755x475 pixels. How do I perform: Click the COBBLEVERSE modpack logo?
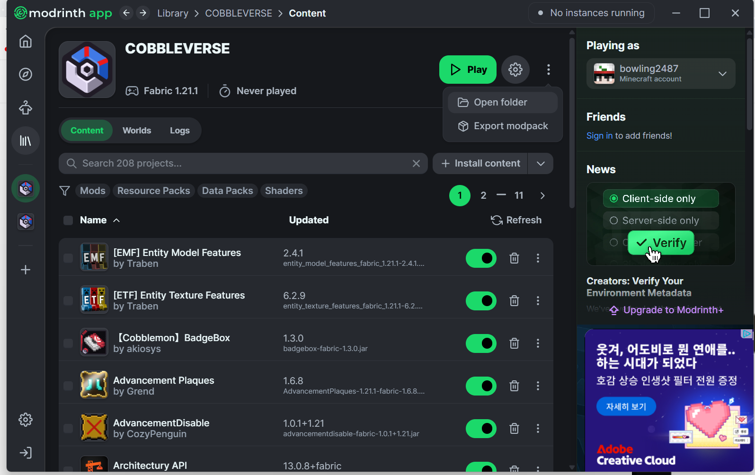87,70
